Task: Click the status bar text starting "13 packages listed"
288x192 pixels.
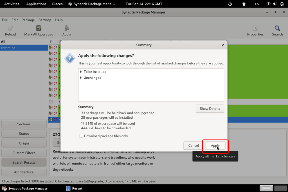Action: click(79, 181)
